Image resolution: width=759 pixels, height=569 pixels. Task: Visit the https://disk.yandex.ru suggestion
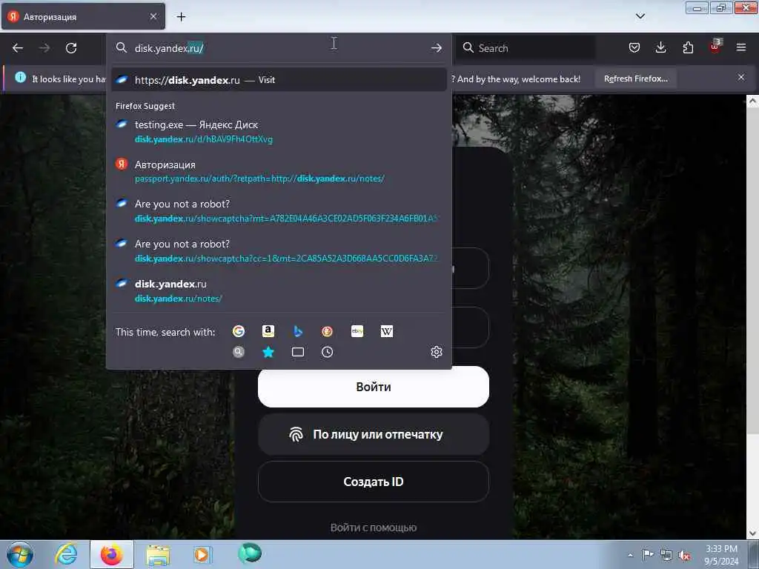point(279,80)
